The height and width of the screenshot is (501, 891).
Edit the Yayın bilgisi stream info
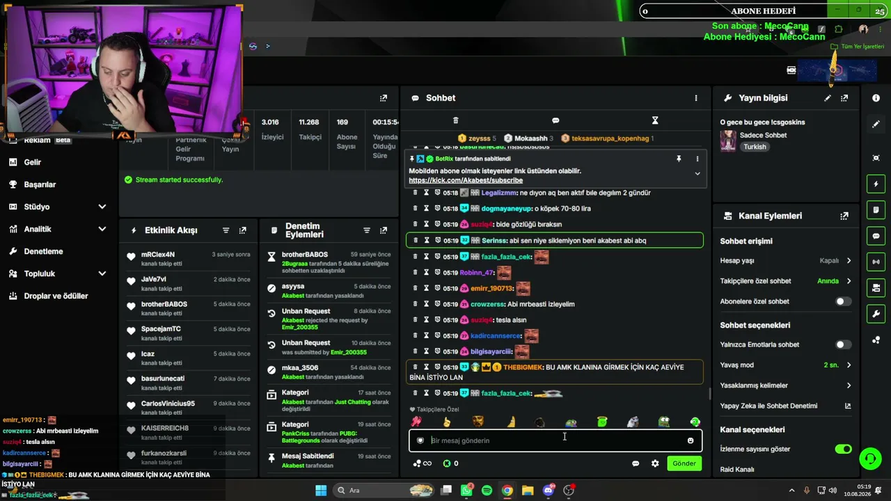[x=828, y=98]
